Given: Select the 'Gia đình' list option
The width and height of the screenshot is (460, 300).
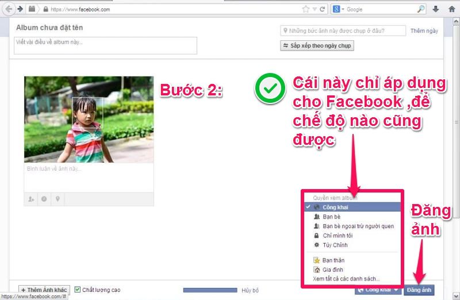Looking at the screenshot, I should [x=352, y=270].
